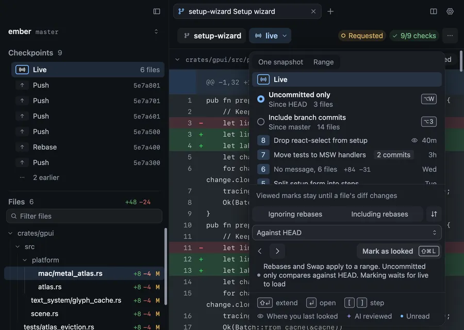Click the swap direction arrows icon
This screenshot has height=330, width=464.
pos(434,214)
